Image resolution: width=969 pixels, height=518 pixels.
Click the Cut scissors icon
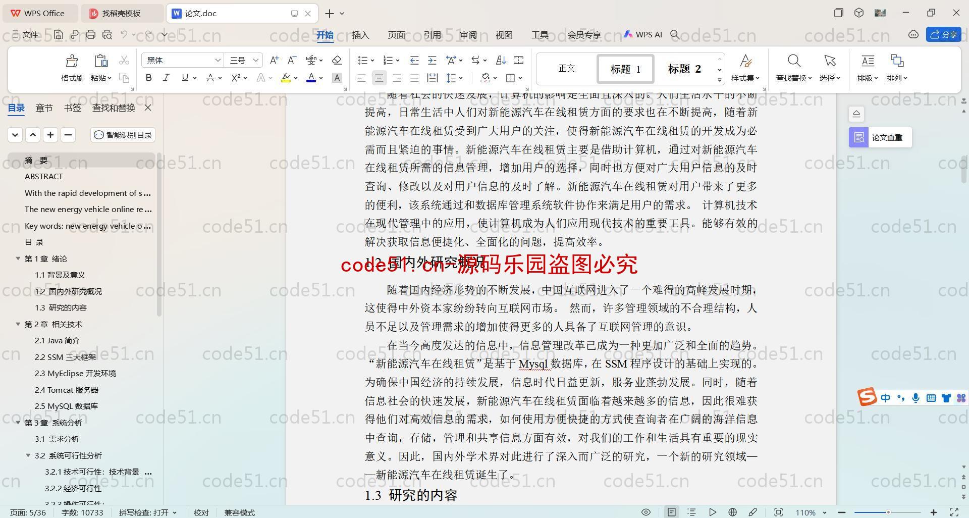[124, 61]
